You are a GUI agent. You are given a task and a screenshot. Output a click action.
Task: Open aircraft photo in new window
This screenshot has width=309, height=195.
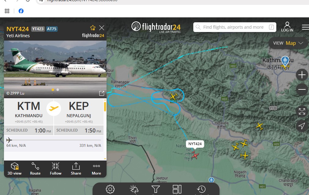pos(101,93)
